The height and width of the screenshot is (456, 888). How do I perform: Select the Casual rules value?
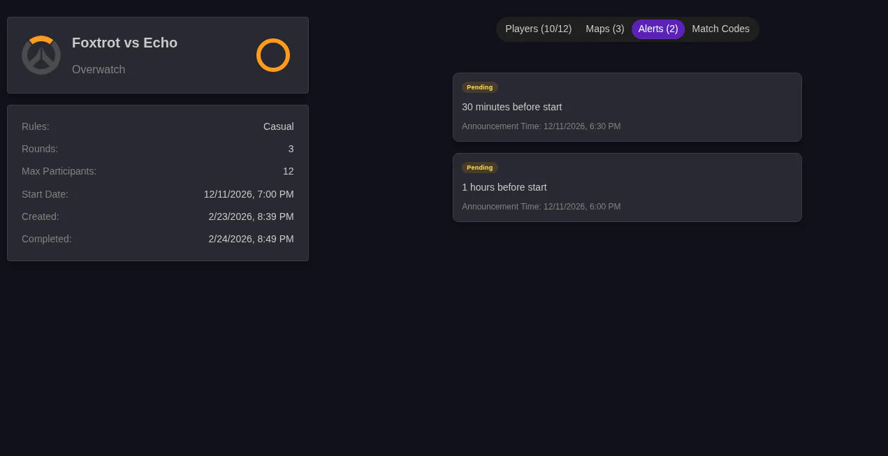[278, 126]
